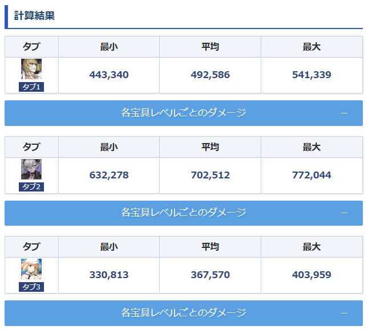Click the maximum damage value 403,959
The height and width of the screenshot is (330, 368).
[312, 275]
